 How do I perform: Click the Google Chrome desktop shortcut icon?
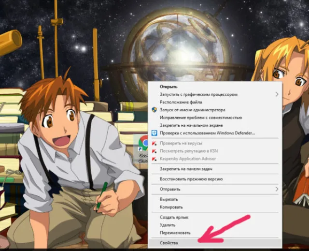(143, 143)
